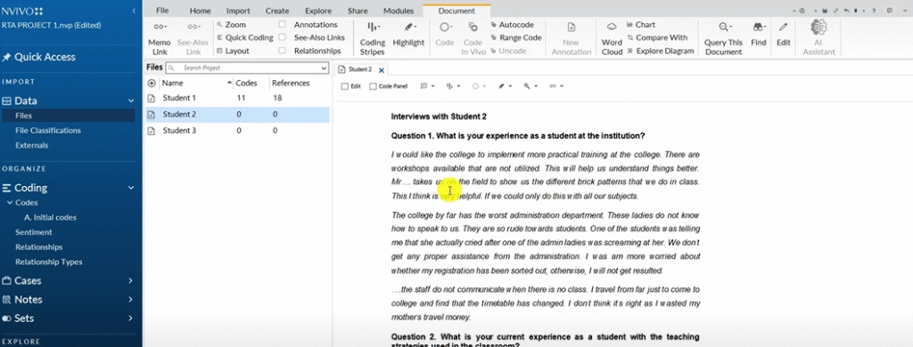913x347 pixels.
Task: Expand the Sets section
Action: 131,319
